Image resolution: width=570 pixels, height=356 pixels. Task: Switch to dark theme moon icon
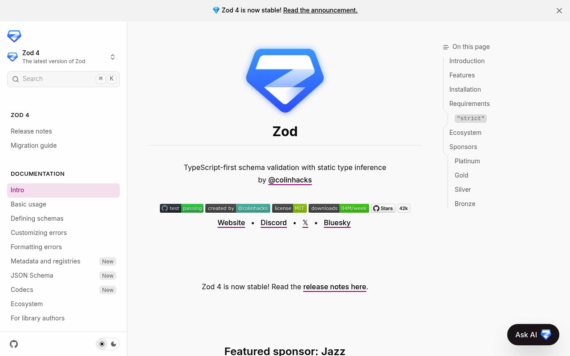coord(114,344)
